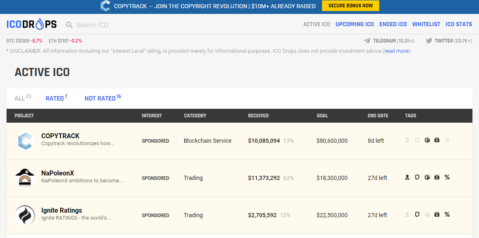The image size is (479, 238).
Task: Click the $22,500,000 goal value
Action: 332,215
